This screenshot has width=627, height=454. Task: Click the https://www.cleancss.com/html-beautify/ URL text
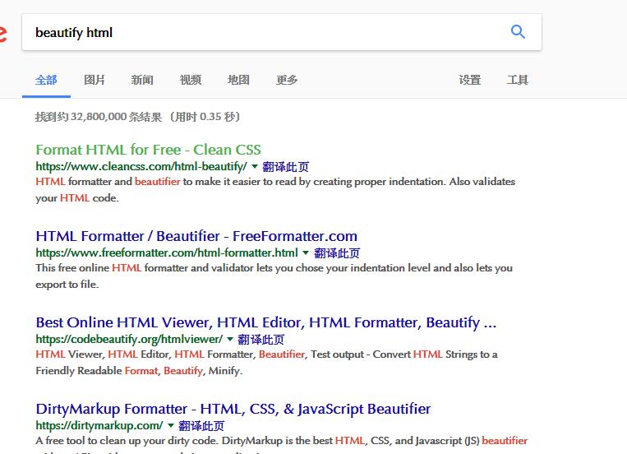point(141,166)
